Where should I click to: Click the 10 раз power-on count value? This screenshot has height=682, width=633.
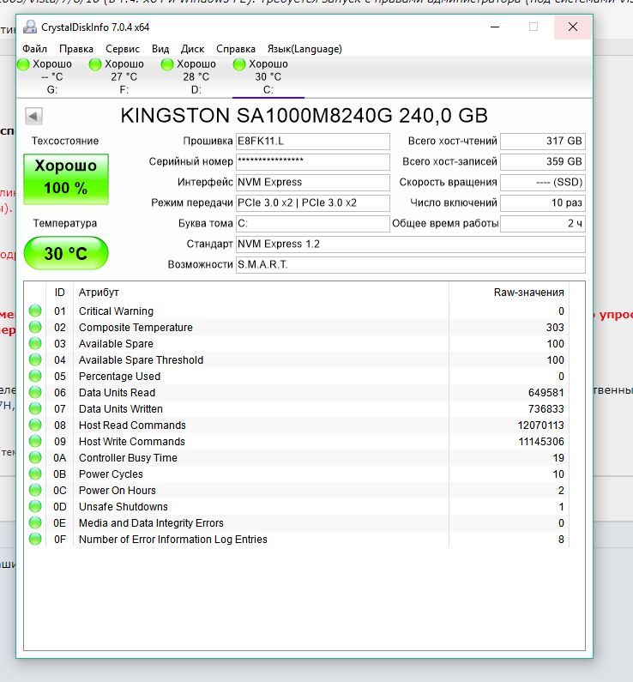[543, 202]
